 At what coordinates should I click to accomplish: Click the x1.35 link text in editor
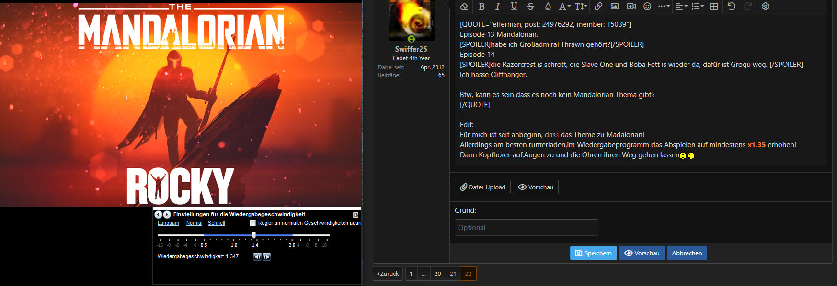click(757, 144)
